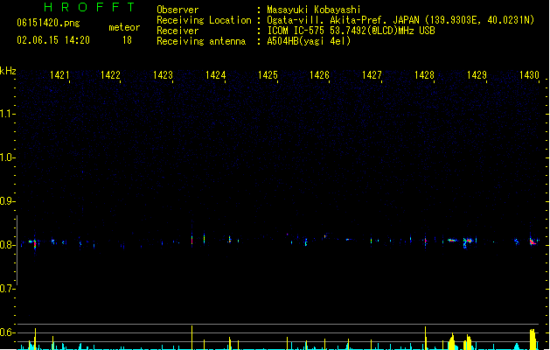The width and height of the screenshot is (550, 350).
Task: Select the file name 06151420.png
Action: click(48, 23)
